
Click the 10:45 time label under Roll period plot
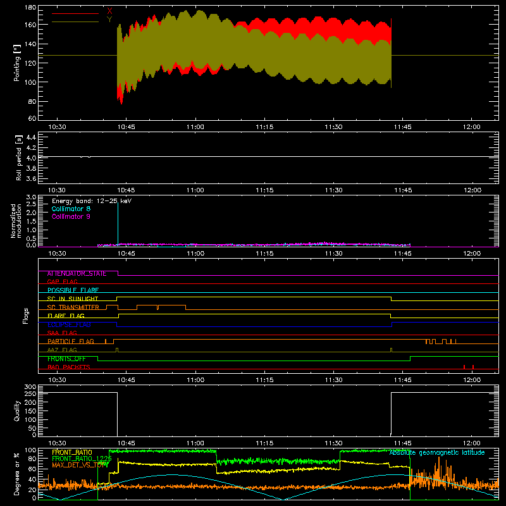pos(126,190)
